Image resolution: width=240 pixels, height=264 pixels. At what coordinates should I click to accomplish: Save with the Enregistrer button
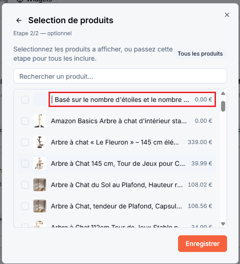coord(203,244)
